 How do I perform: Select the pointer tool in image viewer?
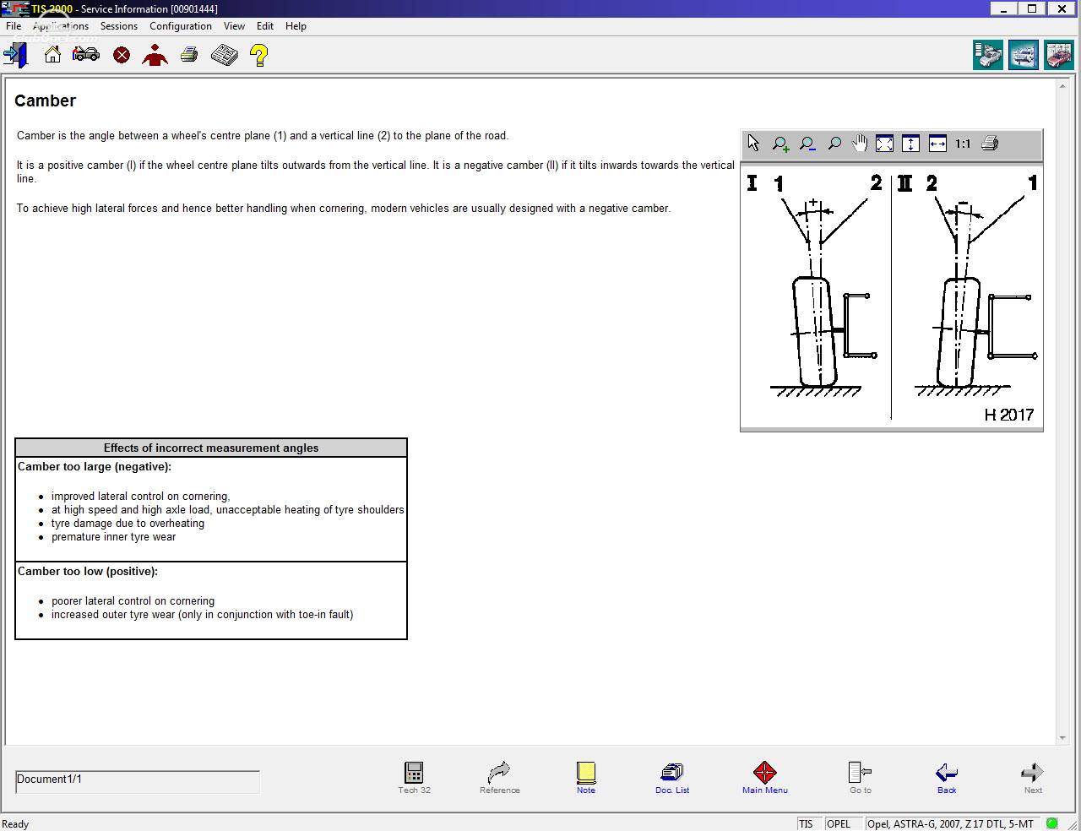(753, 144)
